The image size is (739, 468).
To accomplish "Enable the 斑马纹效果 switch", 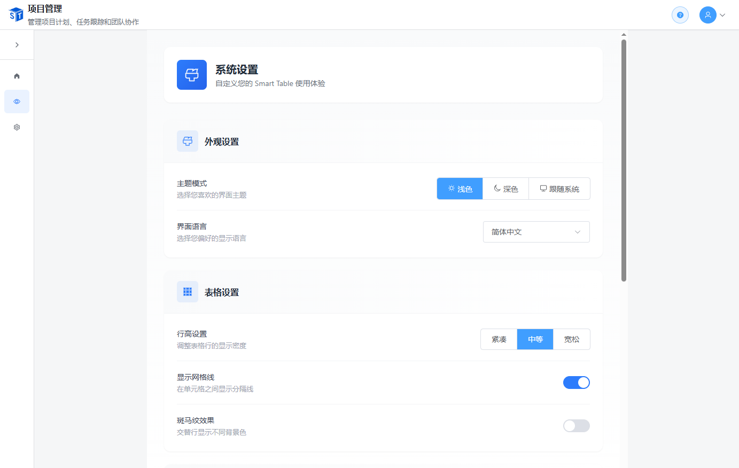I will point(577,426).
